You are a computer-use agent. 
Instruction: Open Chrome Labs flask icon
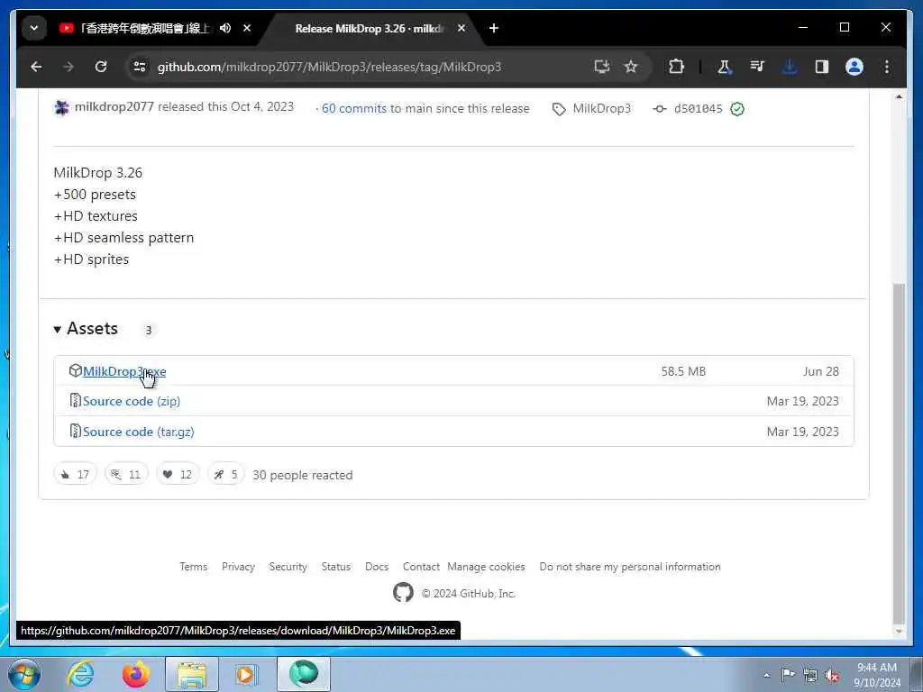coord(725,67)
